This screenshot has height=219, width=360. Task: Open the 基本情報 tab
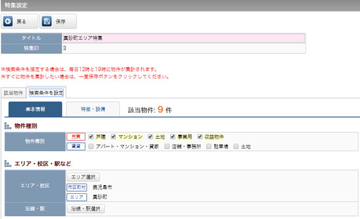click(35, 109)
